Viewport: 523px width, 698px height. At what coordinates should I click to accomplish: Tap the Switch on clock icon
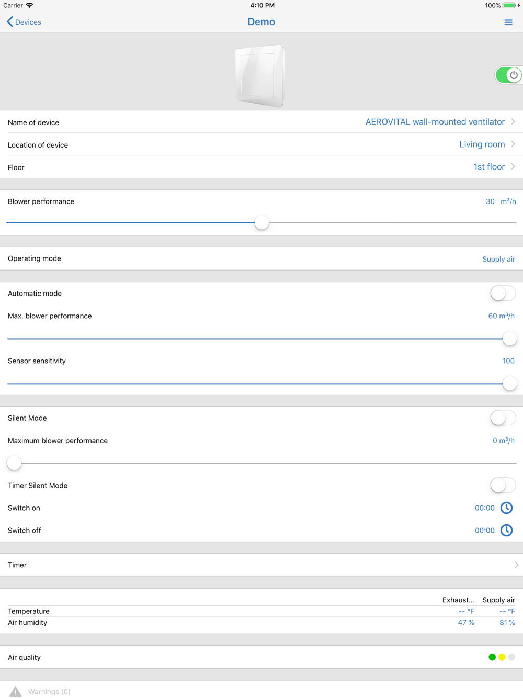(506, 508)
